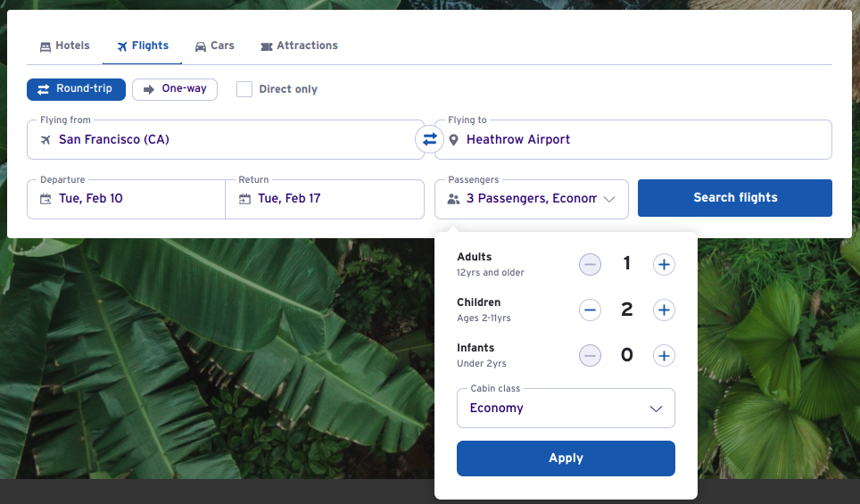
Task: Open the Cars tab
Action: (x=214, y=45)
